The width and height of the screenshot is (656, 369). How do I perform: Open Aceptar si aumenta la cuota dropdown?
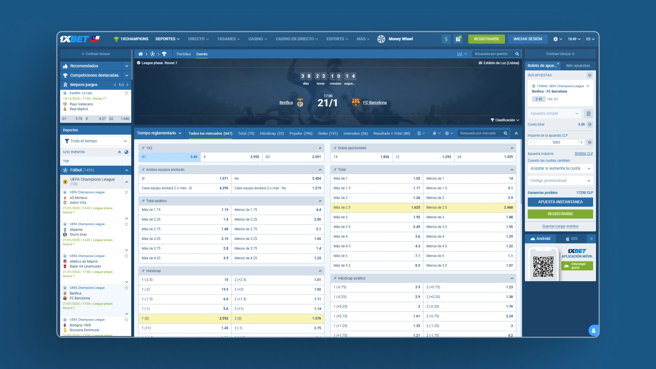[560, 168]
